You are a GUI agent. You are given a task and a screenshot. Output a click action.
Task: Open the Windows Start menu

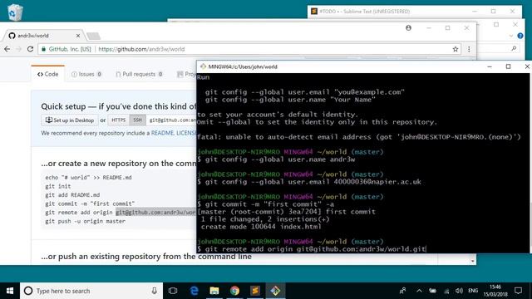click(x=10, y=291)
